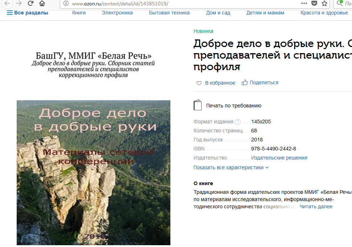Screen dimensions: 352x247
Task: Open site information icon in address bar
Action: pos(66,4)
